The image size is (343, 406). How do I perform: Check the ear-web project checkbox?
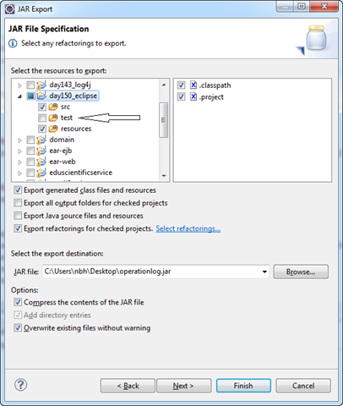click(x=30, y=162)
